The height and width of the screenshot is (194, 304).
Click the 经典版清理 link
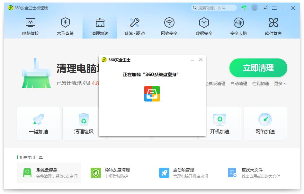coord(215,84)
